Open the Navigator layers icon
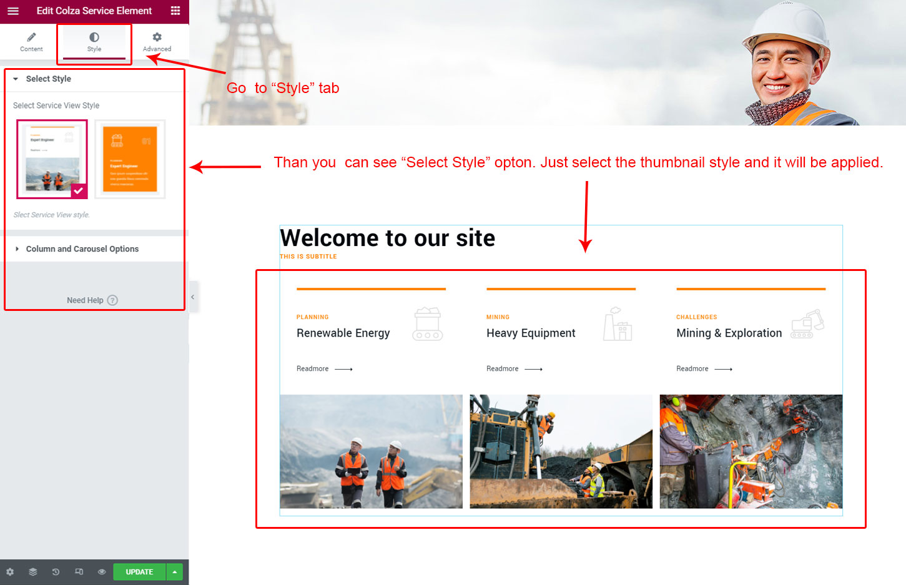 point(32,572)
